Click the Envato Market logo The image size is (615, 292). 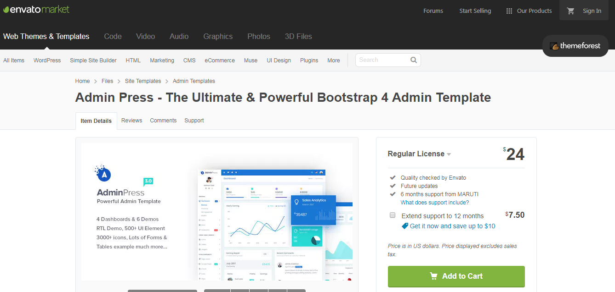(36, 9)
